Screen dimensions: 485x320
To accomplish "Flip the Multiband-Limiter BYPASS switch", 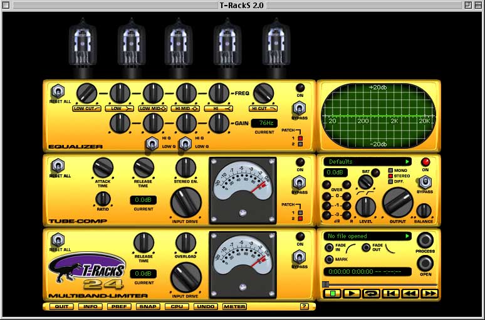I will [299, 257].
